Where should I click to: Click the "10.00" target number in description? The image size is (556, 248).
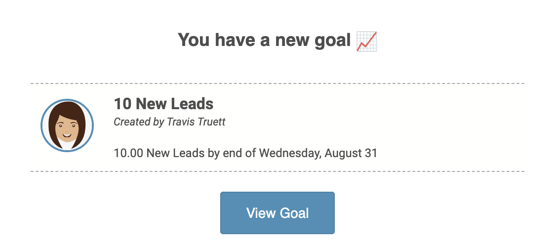point(128,153)
